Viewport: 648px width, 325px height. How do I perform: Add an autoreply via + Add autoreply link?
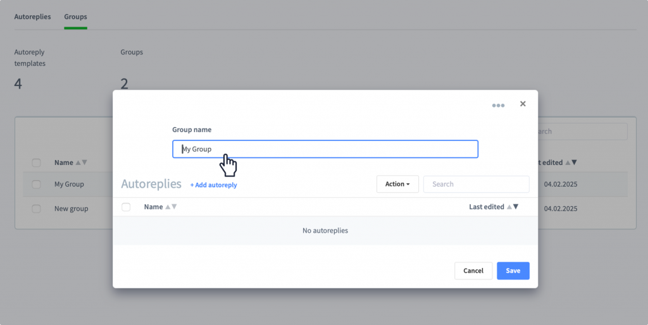[x=214, y=185]
